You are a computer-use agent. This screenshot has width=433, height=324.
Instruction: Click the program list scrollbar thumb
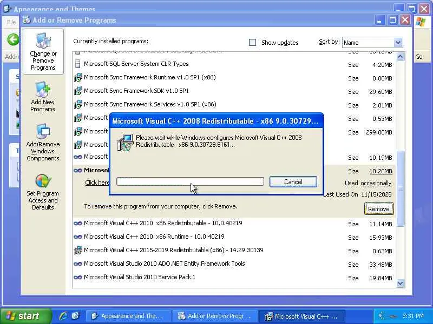[x=400, y=188]
